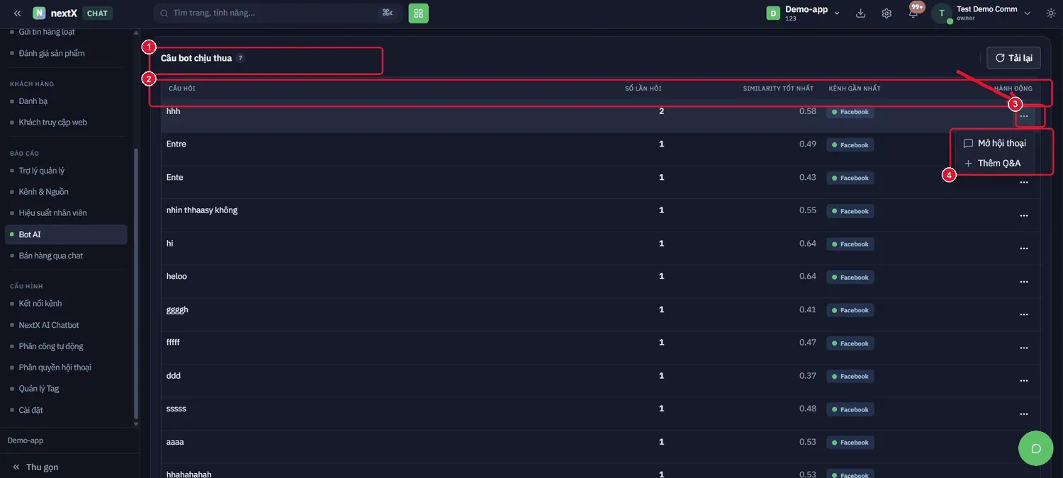Collapse sidebar with the double-chevron icon beside nextX

click(17, 13)
